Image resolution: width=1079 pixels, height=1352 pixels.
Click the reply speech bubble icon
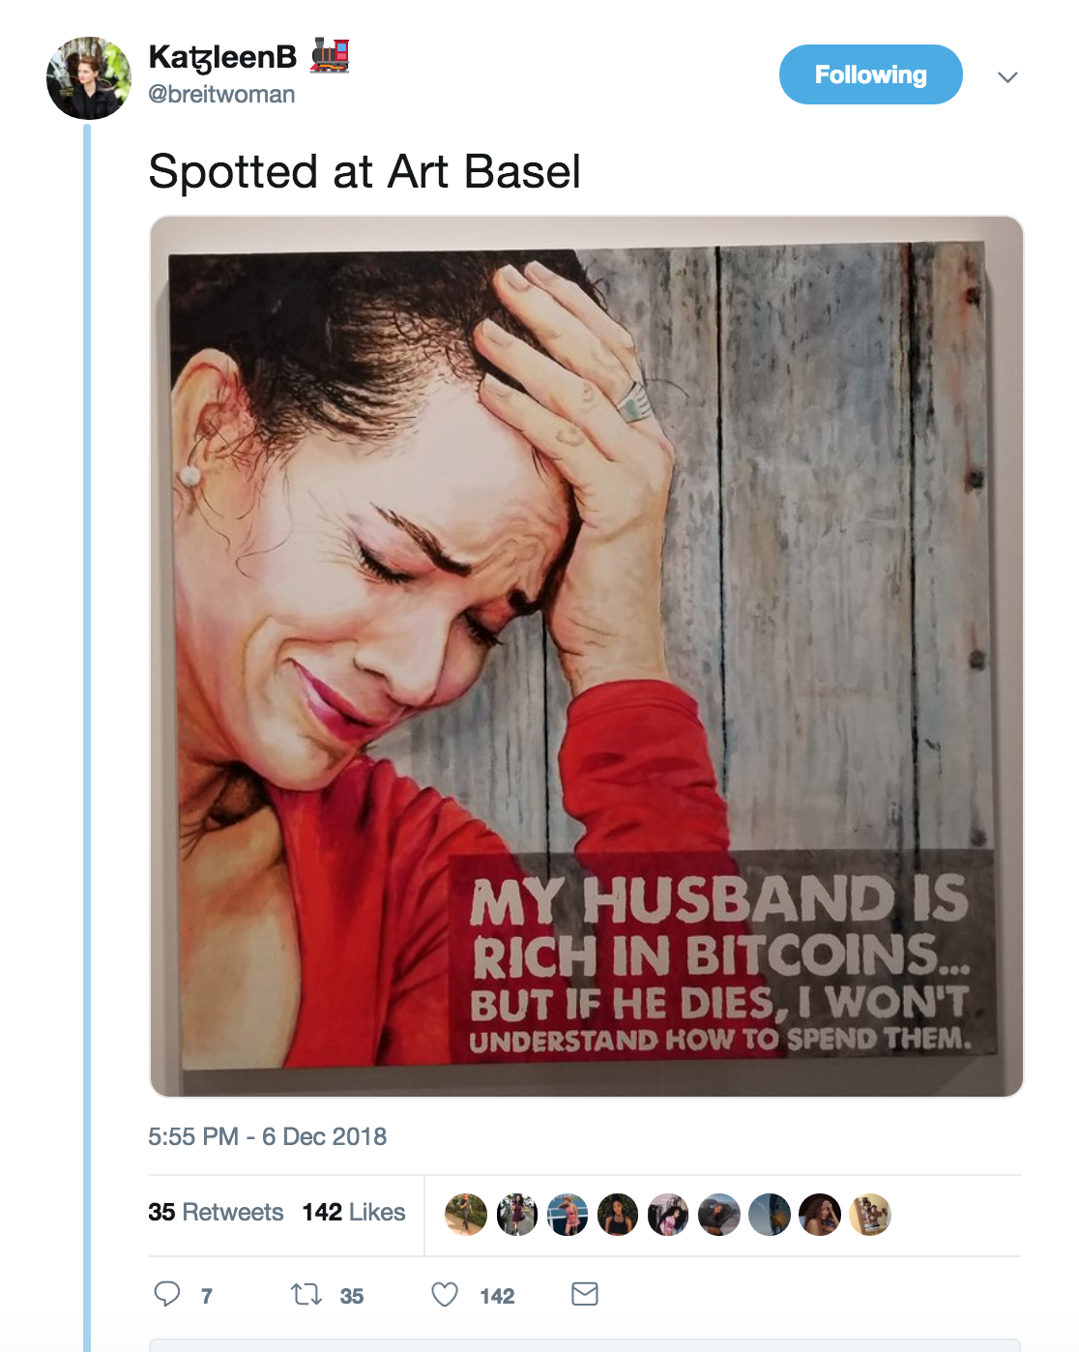click(167, 1294)
